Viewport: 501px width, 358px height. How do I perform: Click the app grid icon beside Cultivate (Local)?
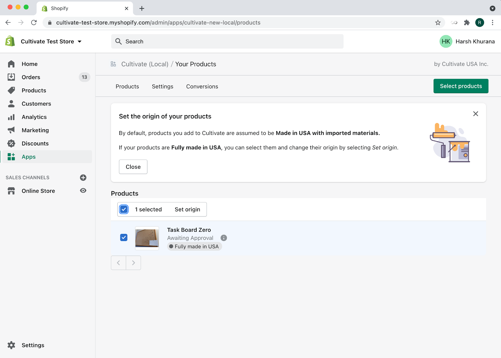(113, 64)
